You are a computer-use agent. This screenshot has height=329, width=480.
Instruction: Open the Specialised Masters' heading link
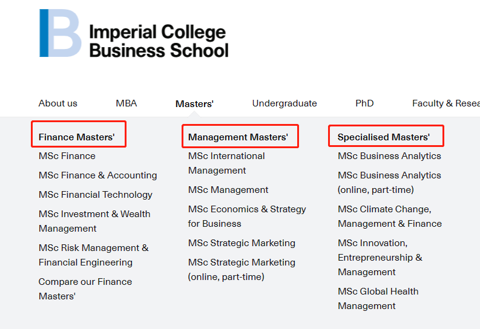384,137
